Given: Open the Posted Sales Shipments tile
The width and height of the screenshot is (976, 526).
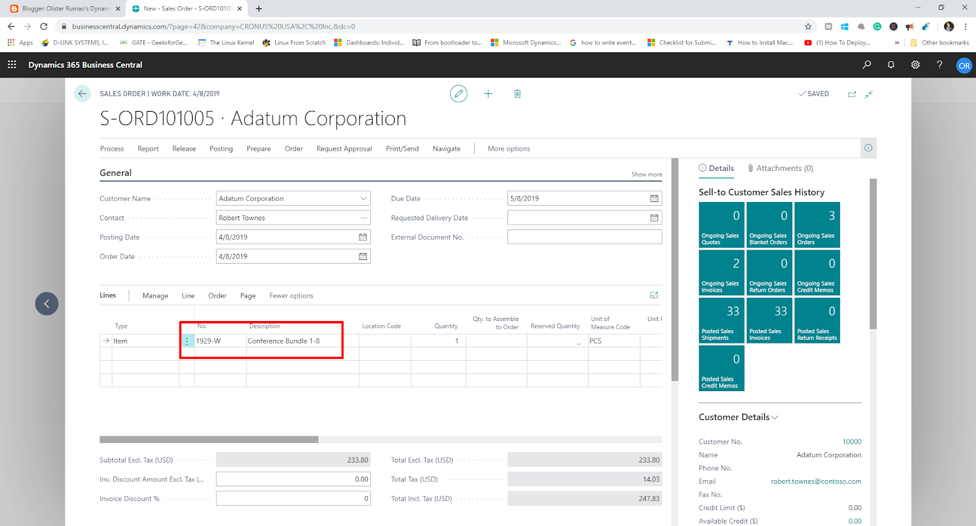Looking at the screenshot, I should coord(722,320).
